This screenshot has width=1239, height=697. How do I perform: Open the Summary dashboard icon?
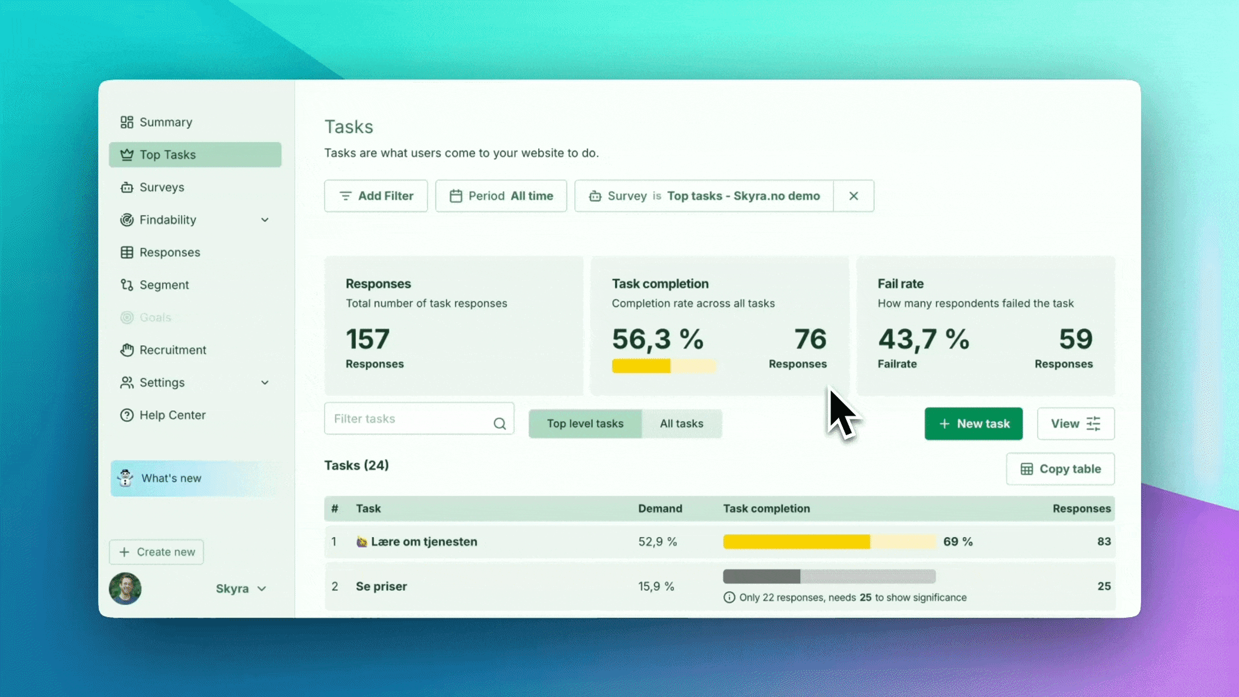pos(126,122)
